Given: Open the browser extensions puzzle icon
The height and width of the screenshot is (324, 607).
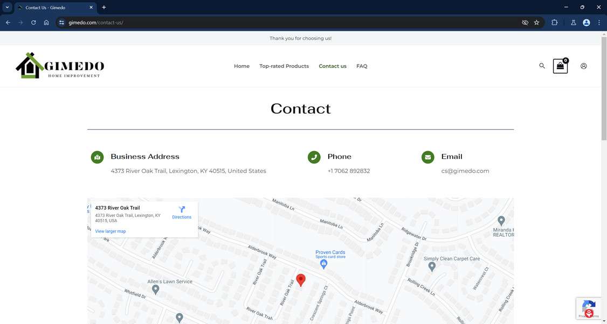Looking at the screenshot, I should [x=554, y=23].
